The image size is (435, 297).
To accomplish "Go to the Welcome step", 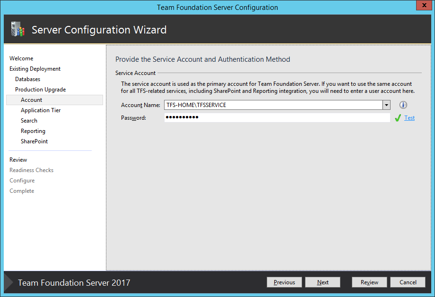I will tap(21, 58).
